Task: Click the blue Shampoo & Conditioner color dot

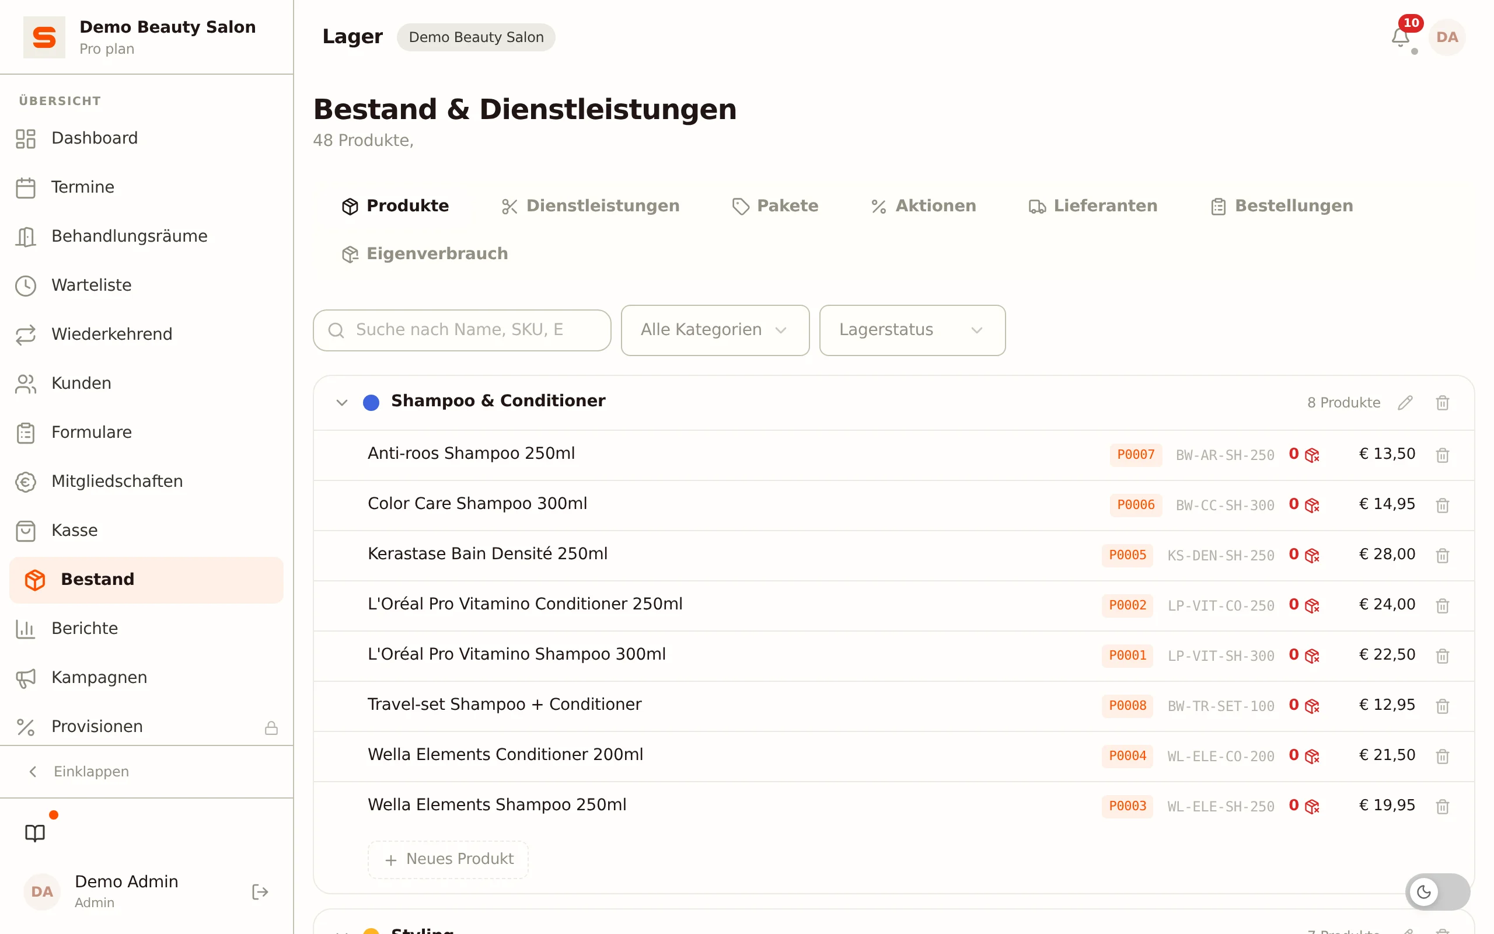Action: click(x=371, y=403)
